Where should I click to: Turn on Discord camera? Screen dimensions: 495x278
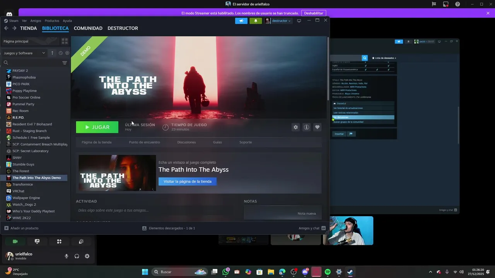[15, 241]
